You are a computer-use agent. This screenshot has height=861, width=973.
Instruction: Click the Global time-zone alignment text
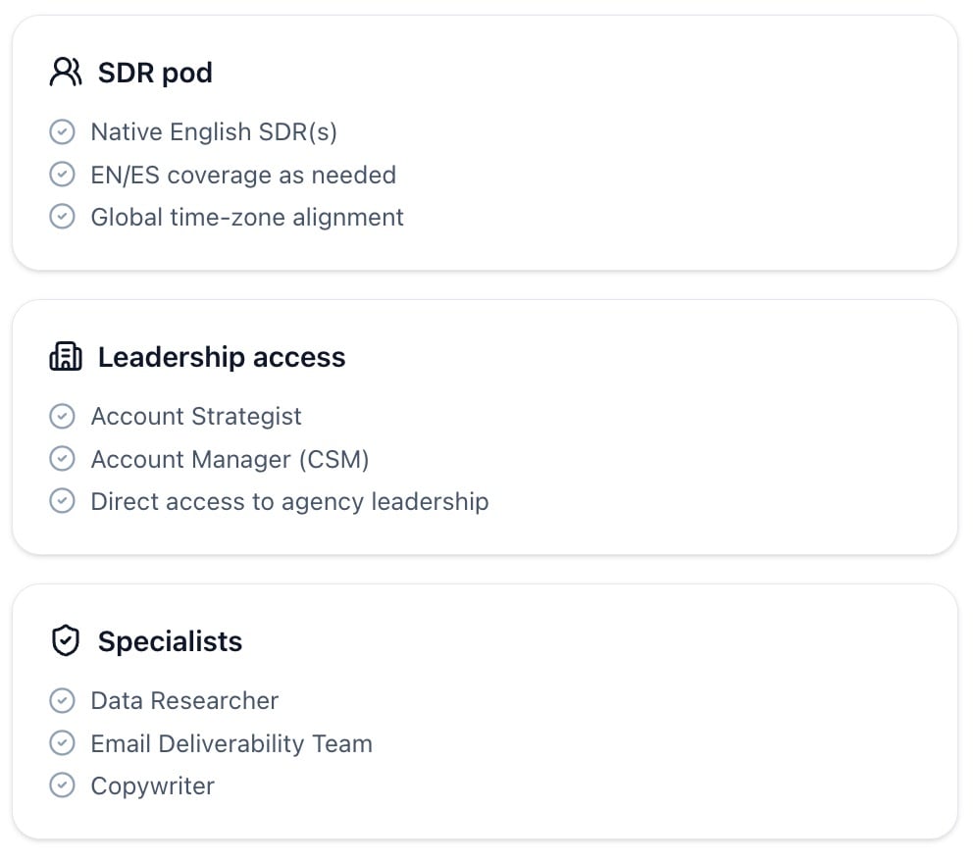[247, 217]
